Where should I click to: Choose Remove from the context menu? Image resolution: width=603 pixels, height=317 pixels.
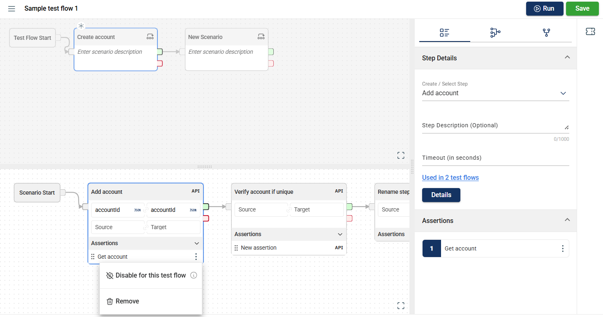tap(127, 301)
